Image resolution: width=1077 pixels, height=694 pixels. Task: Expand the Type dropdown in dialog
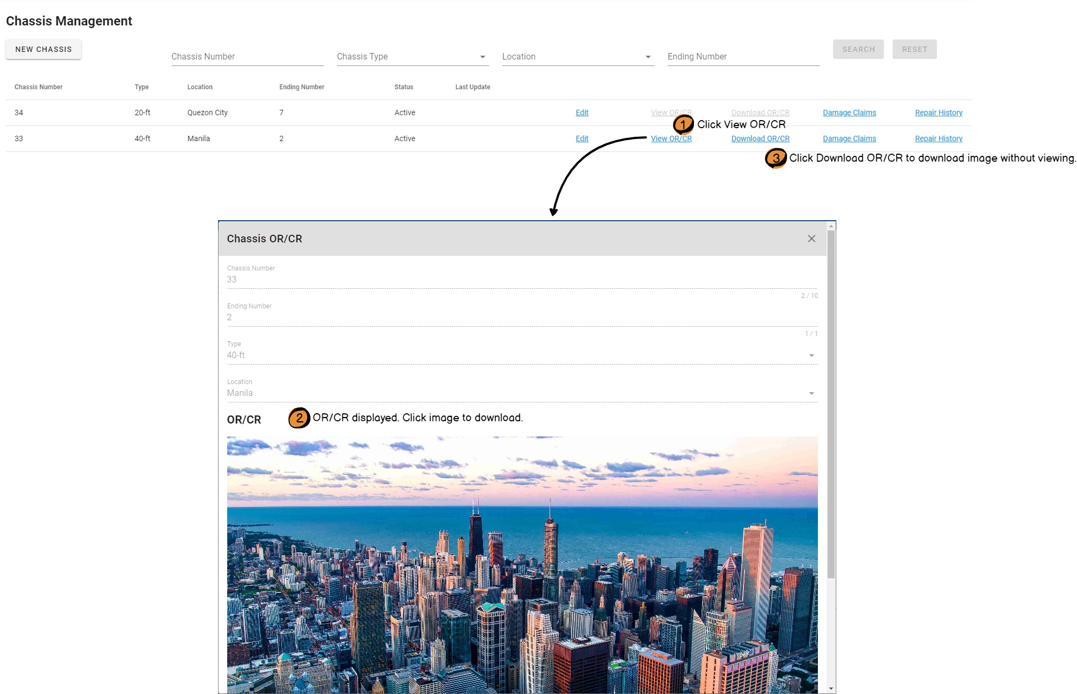pyautogui.click(x=811, y=355)
